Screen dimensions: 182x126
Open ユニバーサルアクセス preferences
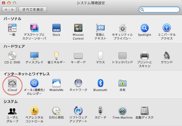coord(167,28)
